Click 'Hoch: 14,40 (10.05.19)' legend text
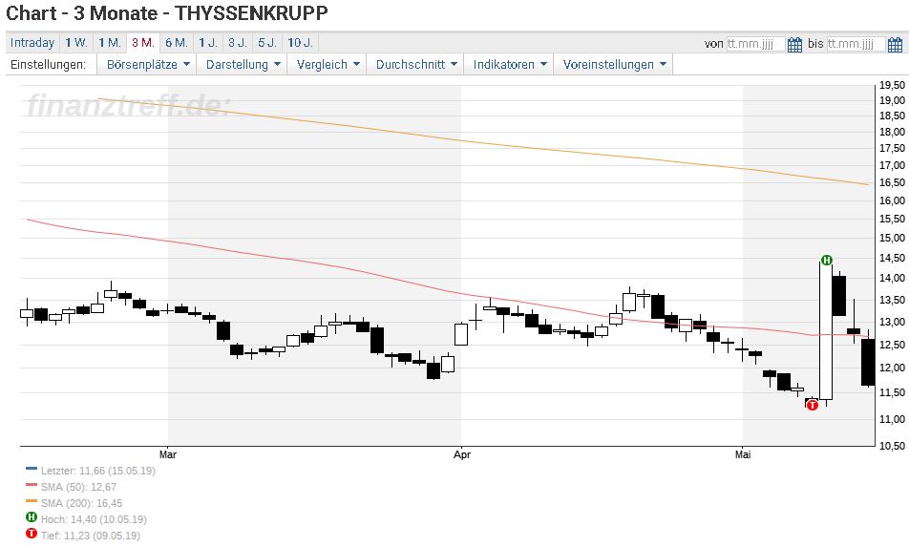909x547 pixels. pos(94,519)
